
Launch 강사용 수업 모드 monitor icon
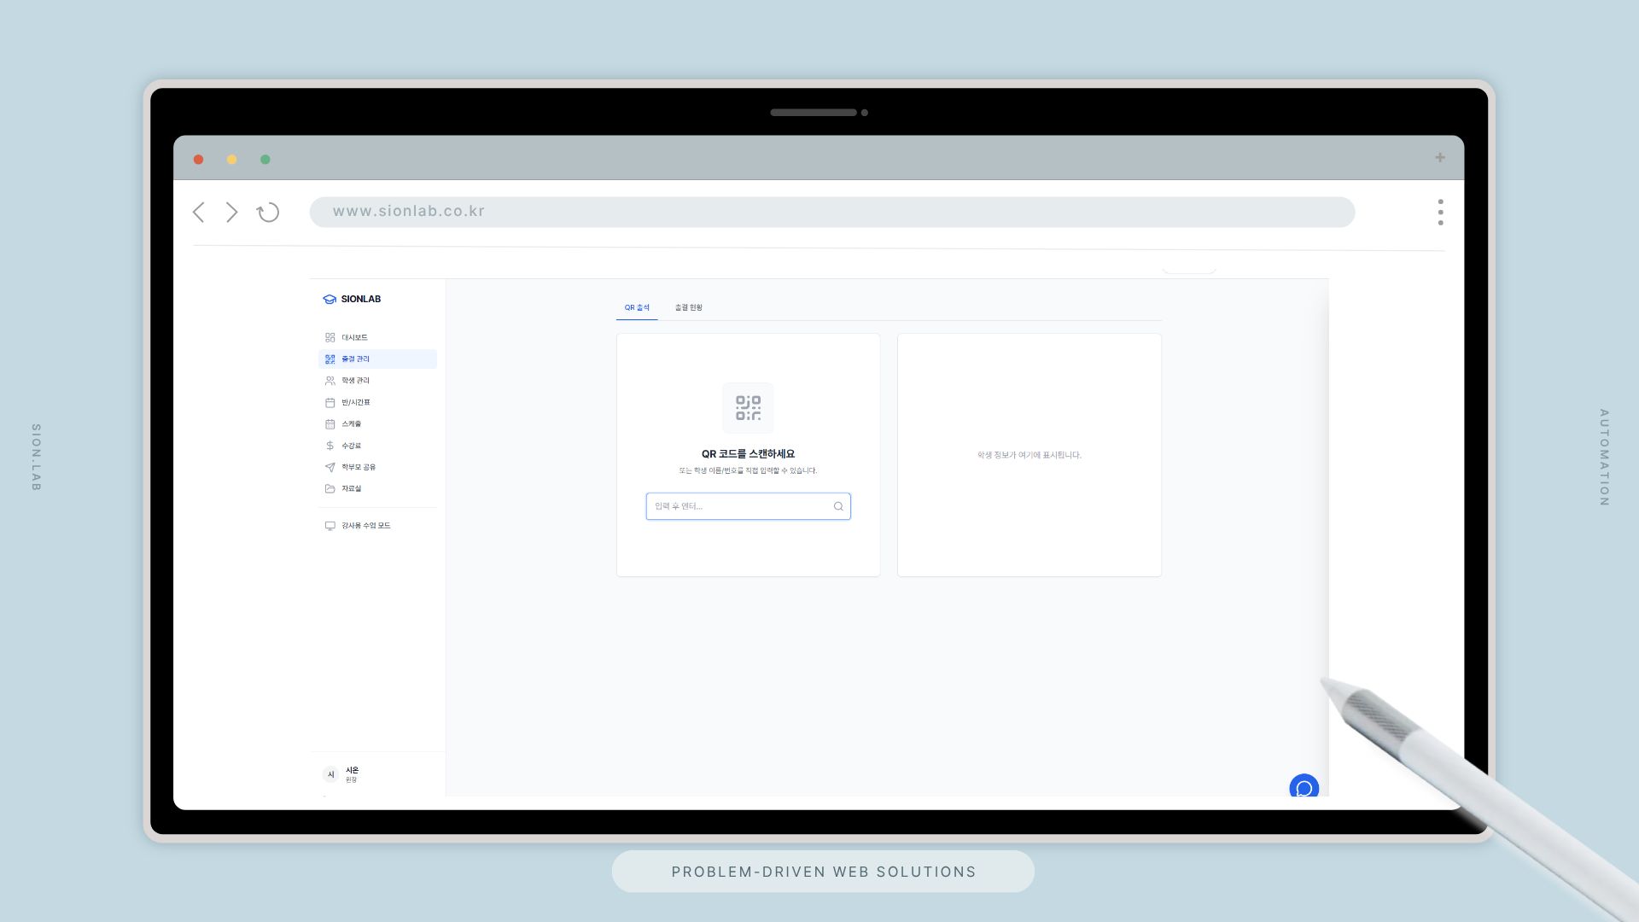point(330,526)
